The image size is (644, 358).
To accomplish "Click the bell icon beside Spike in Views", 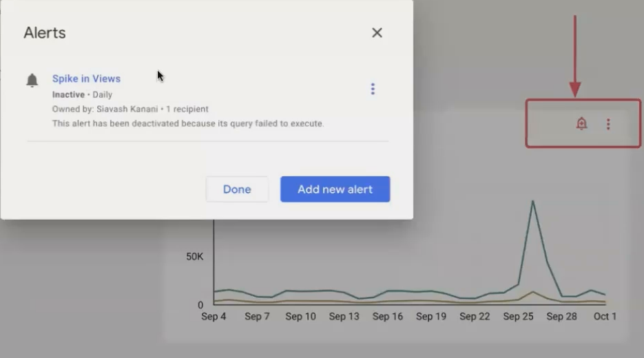I will (x=32, y=80).
